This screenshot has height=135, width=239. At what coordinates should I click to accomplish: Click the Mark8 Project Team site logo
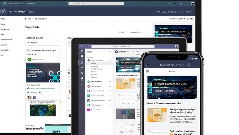[3, 11]
